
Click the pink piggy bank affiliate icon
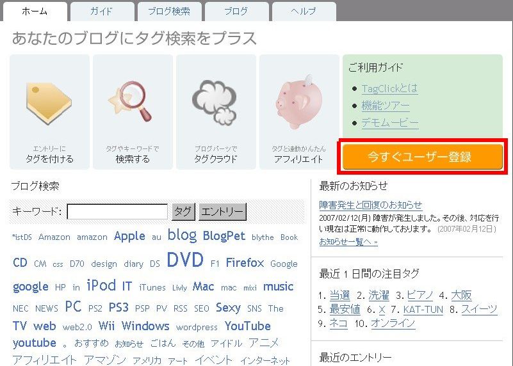(299, 102)
